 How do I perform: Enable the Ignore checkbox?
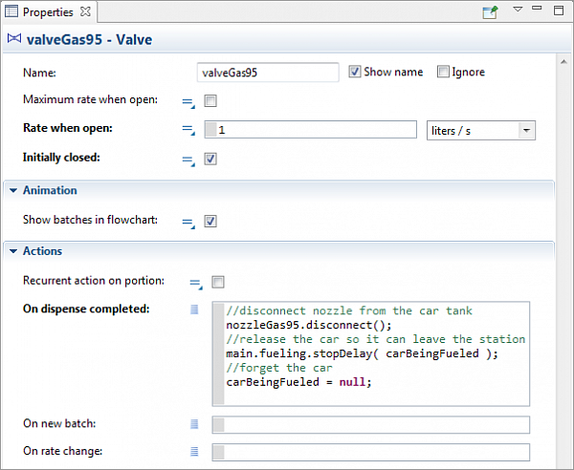(443, 72)
